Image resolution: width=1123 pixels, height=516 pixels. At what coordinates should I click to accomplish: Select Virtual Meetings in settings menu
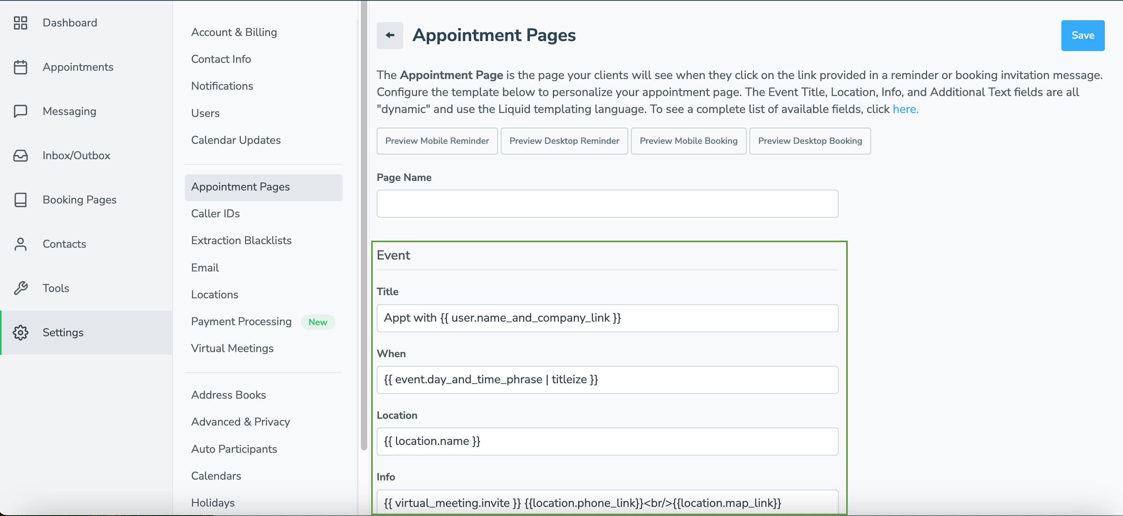pos(232,348)
